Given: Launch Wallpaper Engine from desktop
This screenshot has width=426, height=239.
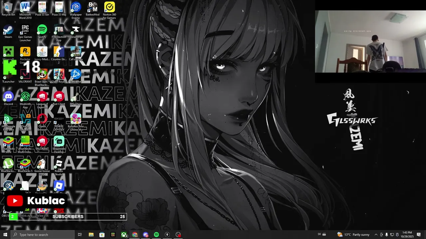Looking at the screenshot, I should click(76, 10).
